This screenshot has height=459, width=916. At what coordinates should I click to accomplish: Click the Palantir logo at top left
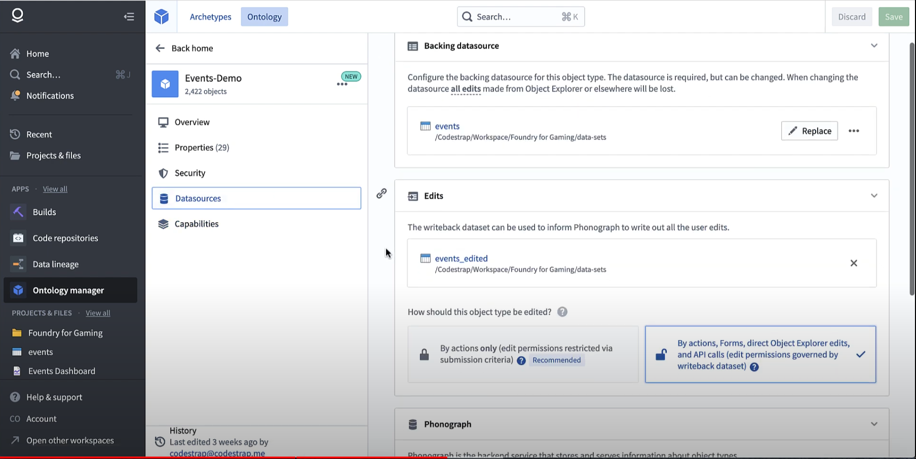18,16
